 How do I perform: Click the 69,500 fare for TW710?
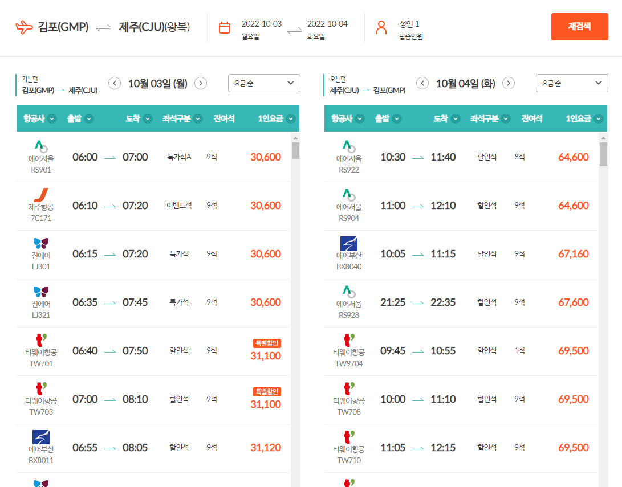tap(573, 447)
